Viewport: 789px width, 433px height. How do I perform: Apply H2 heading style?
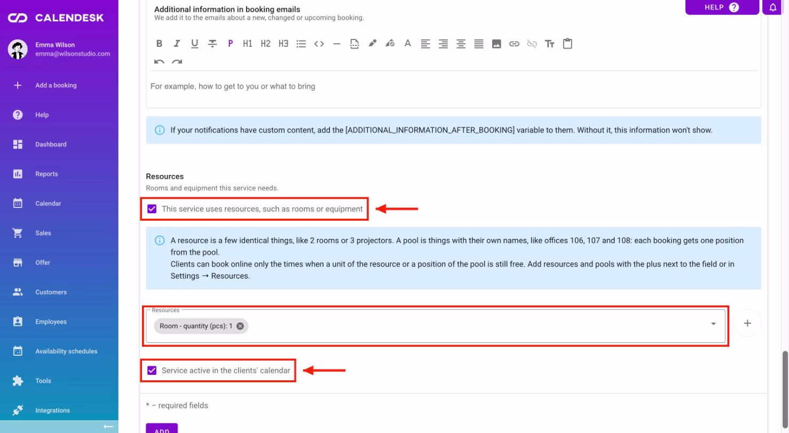tap(265, 44)
